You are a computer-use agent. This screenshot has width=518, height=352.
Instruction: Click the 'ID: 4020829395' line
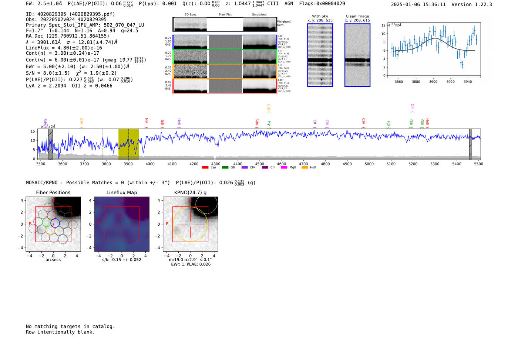pos(70,14)
